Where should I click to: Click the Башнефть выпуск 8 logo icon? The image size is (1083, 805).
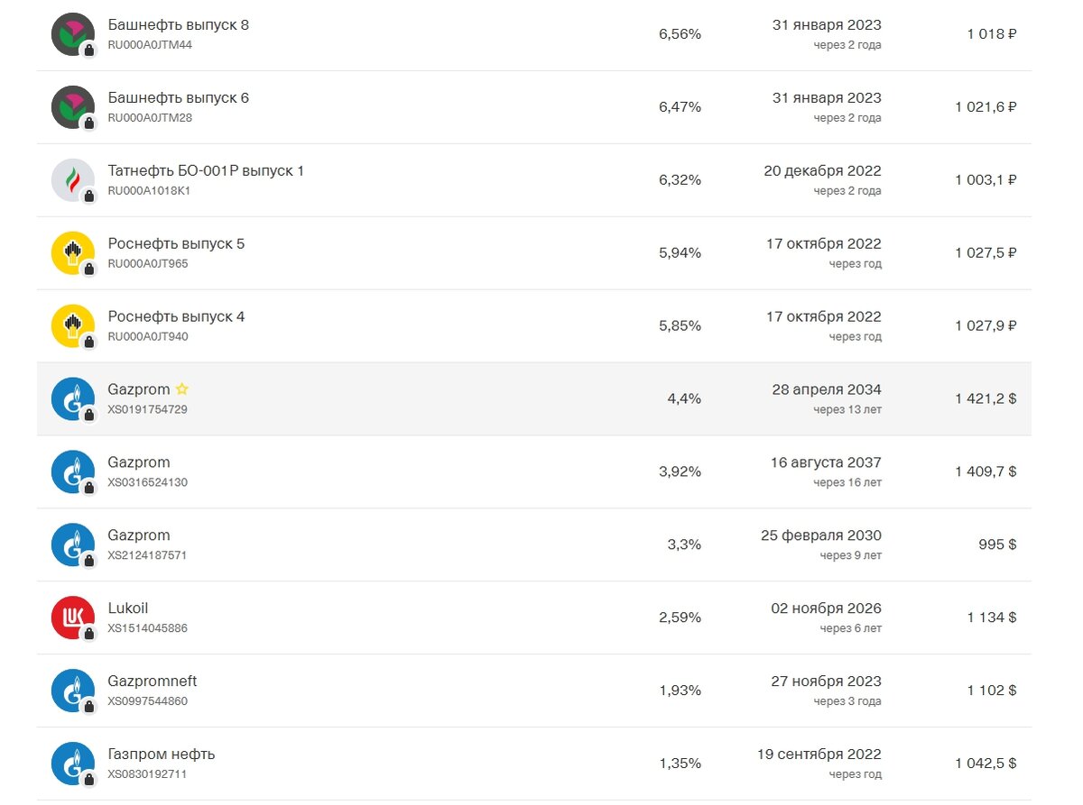click(x=73, y=34)
